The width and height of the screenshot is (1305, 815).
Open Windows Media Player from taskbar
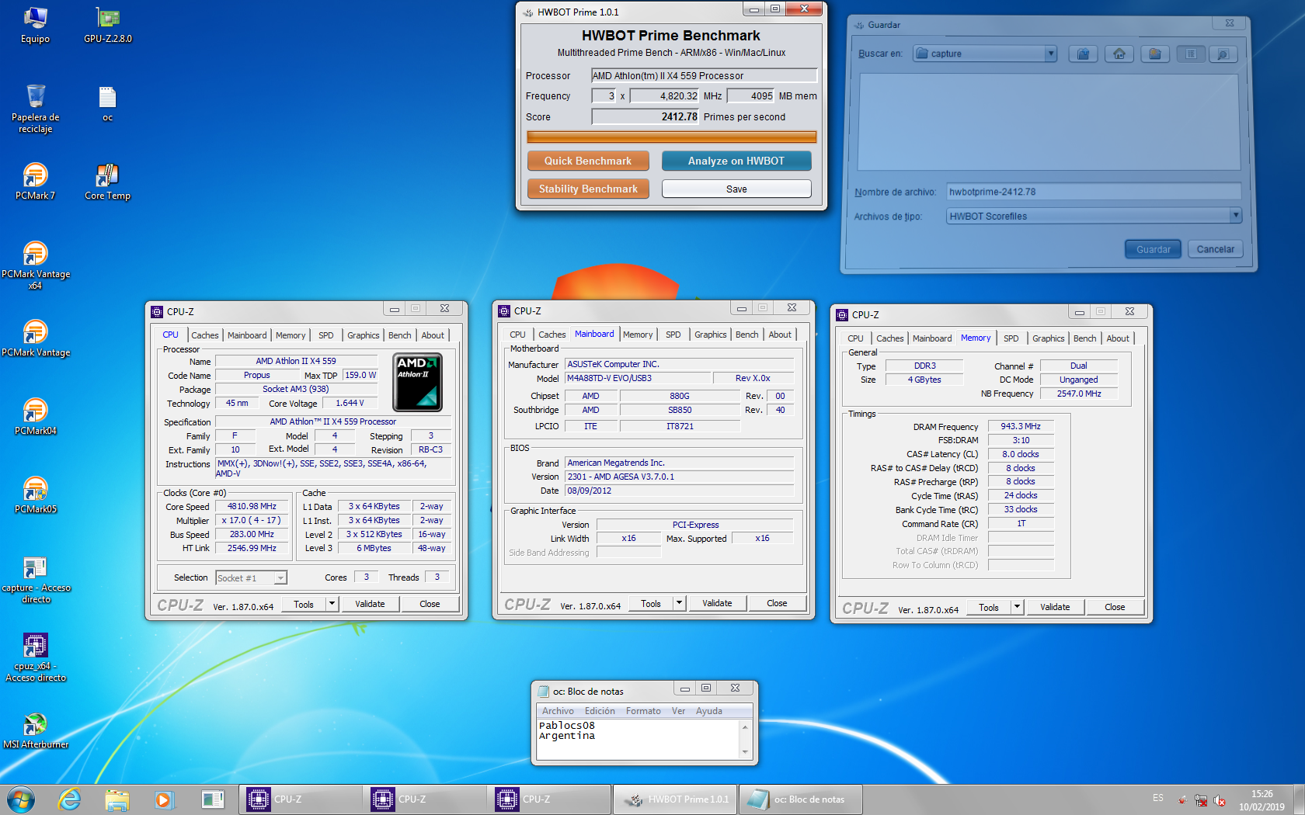click(x=164, y=799)
